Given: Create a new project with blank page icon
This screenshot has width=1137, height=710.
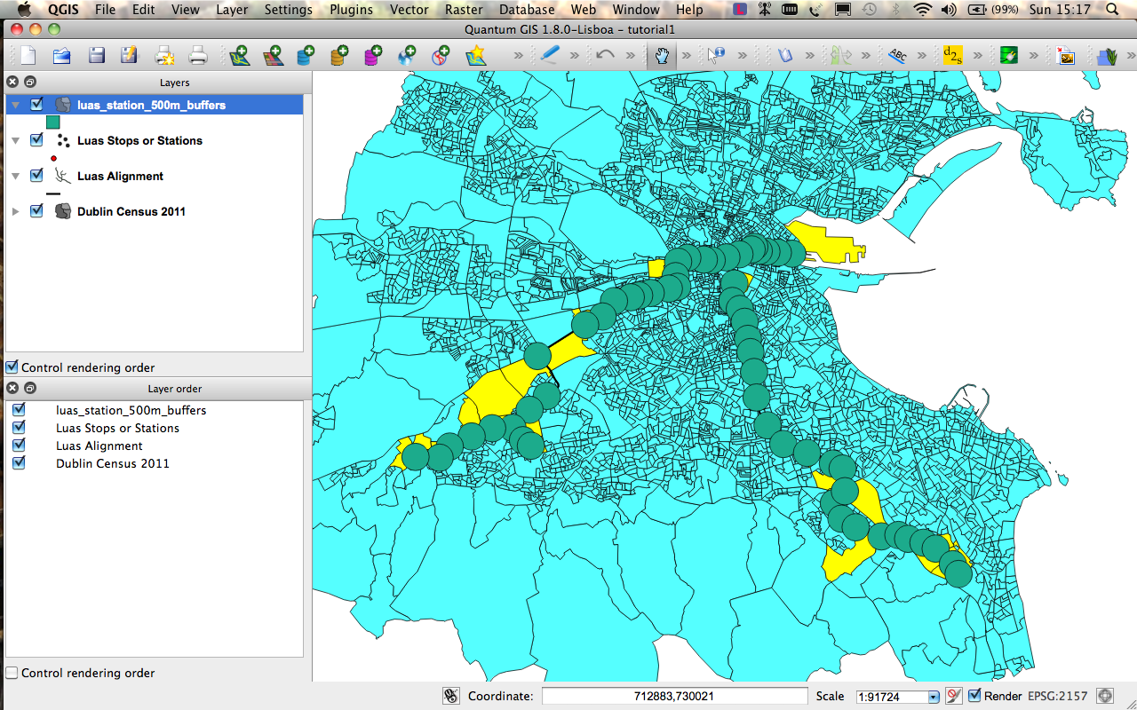Looking at the screenshot, I should pyautogui.click(x=28, y=55).
